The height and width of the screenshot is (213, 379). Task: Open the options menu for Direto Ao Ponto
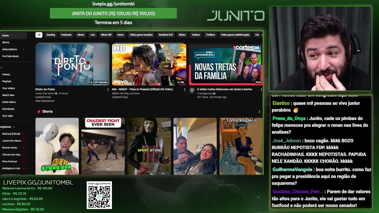pyautogui.click(x=108, y=89)
